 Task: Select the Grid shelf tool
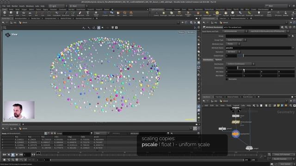pos(30,13)
